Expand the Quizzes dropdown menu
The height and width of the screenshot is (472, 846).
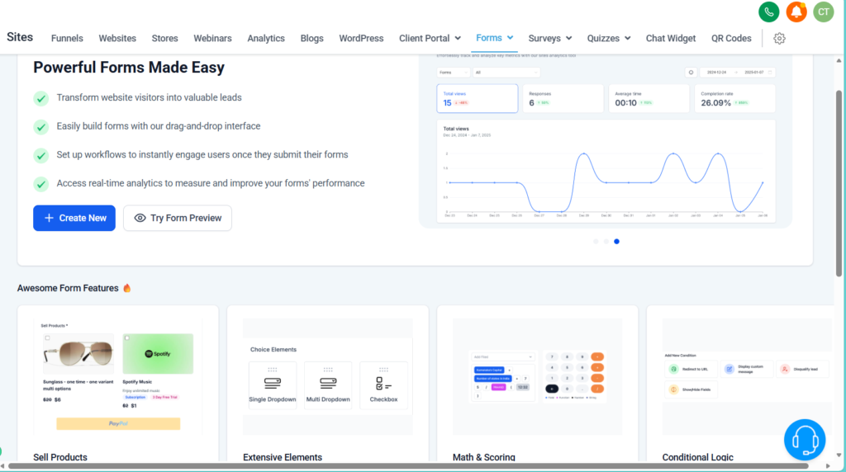tap(609, 38)
